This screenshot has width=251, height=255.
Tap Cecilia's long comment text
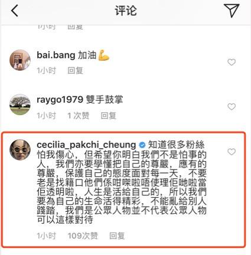coord(122,182)
